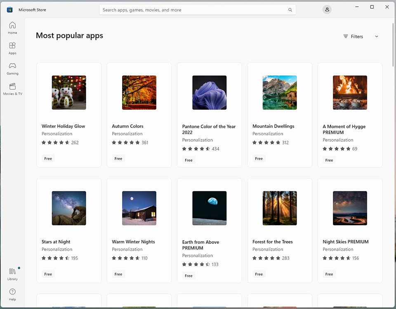Open Autumn Colors thumbnail image

(139, 92)
